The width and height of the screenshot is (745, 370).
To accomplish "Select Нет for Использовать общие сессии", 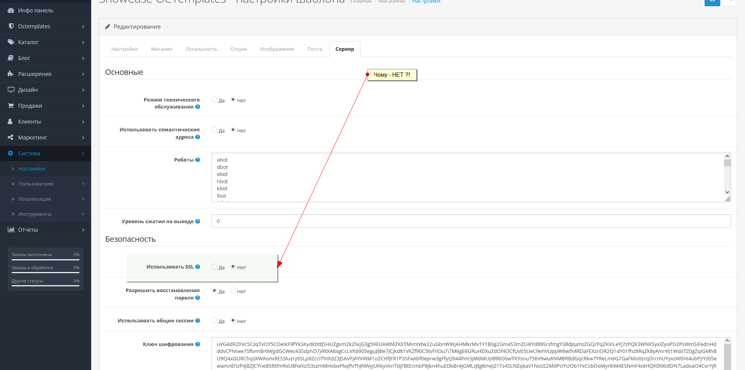I will click(x=233, y=320).
